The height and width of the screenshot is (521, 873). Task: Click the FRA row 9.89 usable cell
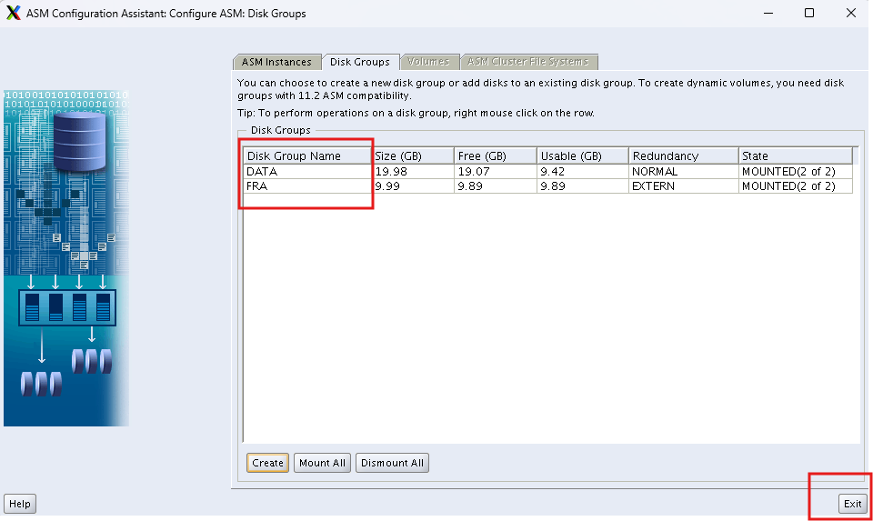click(x=583, y=185)
